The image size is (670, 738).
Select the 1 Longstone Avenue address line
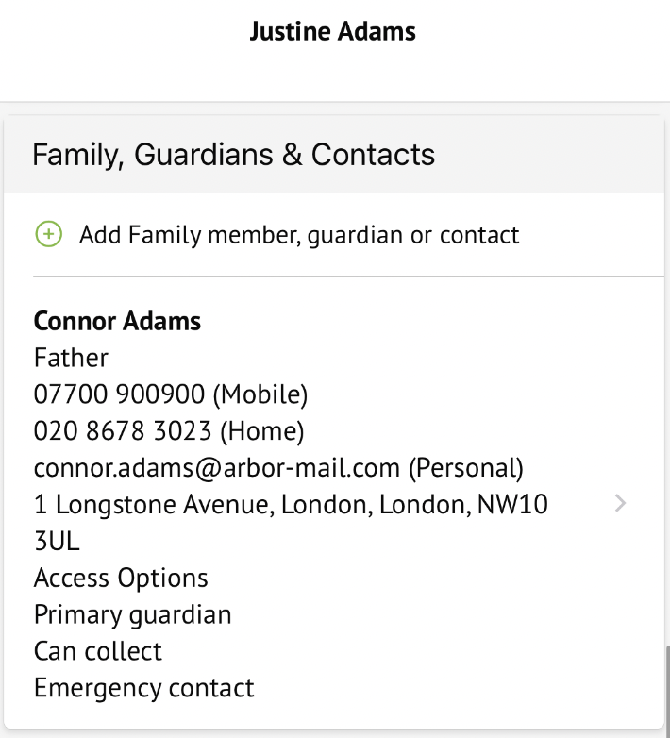291,505
